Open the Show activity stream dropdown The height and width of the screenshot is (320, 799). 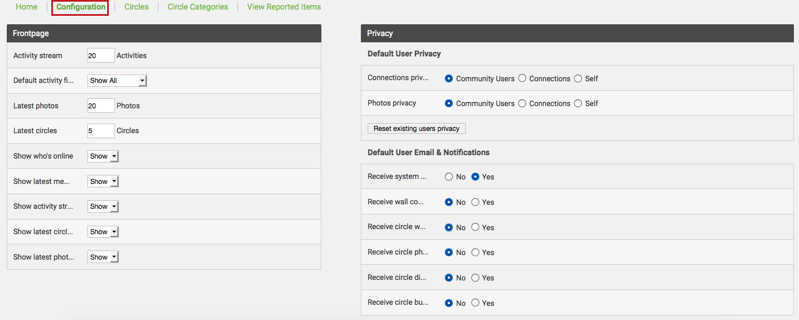[103, 207]
